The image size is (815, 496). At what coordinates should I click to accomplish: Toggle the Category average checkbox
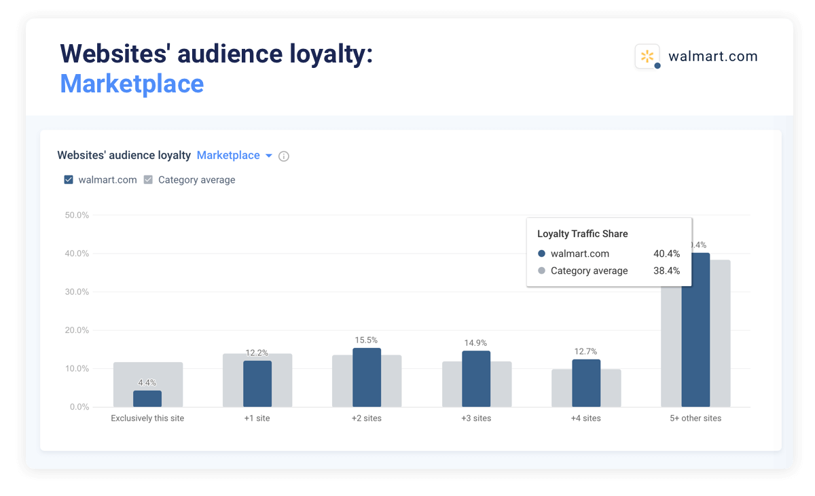coord(148,180)
